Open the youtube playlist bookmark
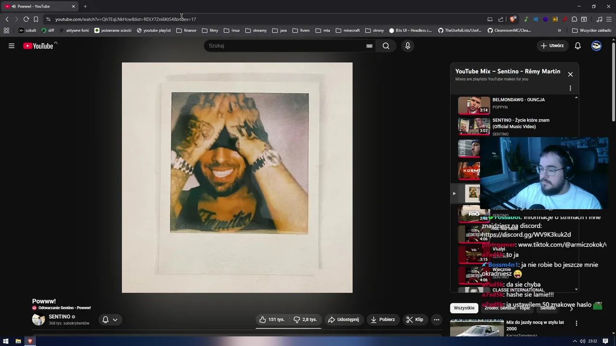 (154, 30)
